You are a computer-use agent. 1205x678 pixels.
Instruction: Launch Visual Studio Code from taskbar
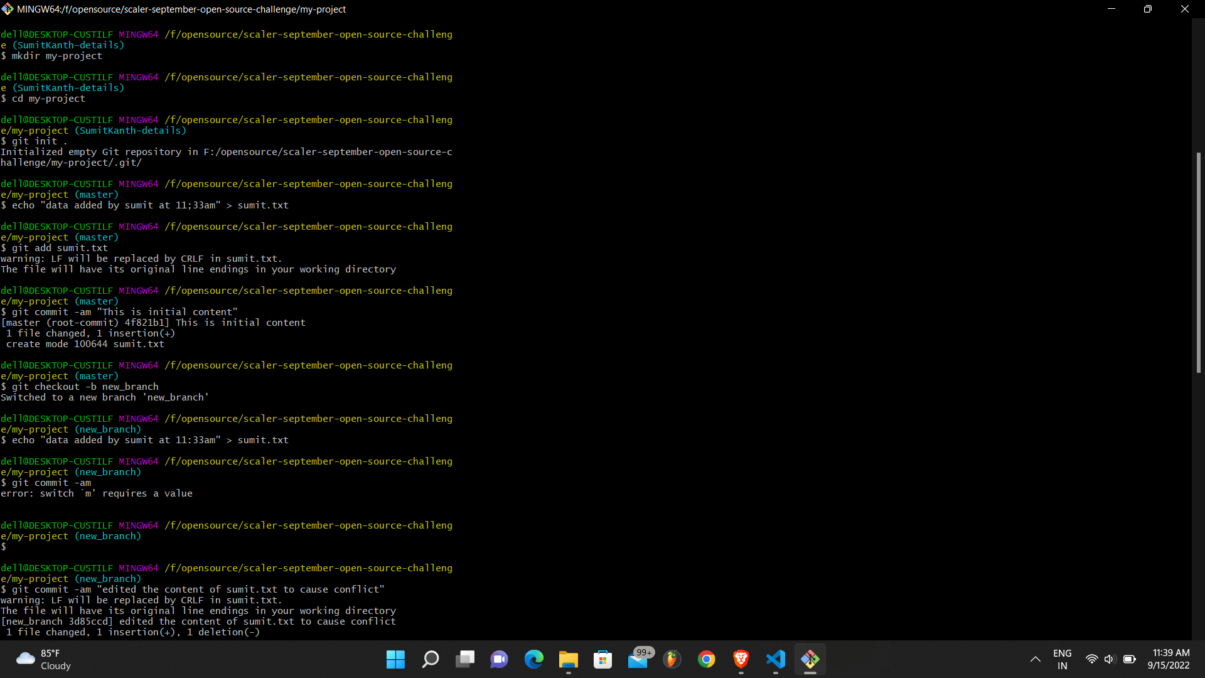pos(776,660)
